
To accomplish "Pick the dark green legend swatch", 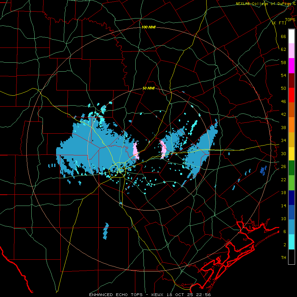I will point(291,168).
